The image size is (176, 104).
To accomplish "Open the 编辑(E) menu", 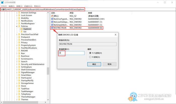I will click(x=12, y=6).
